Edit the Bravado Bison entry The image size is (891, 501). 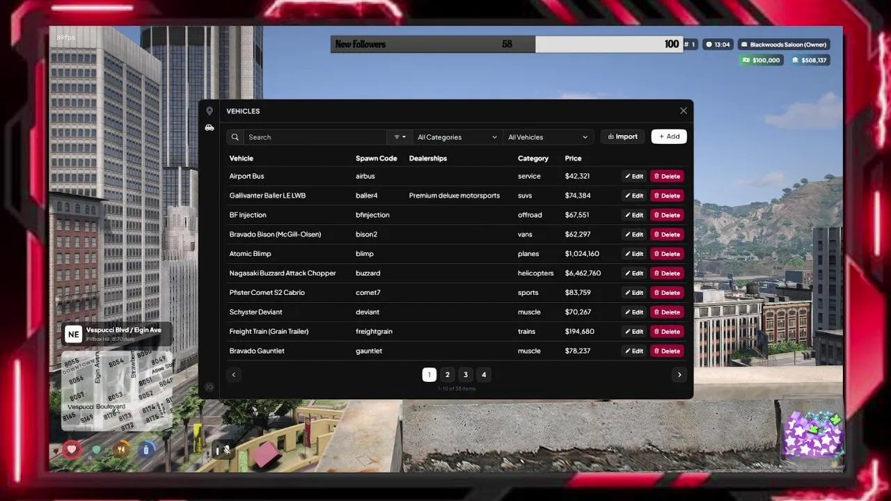(633, 234)
